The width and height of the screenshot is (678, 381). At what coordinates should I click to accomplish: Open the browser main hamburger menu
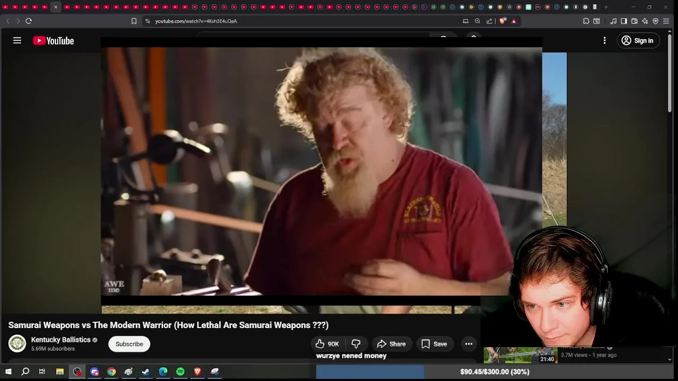(x=666, y=21)
